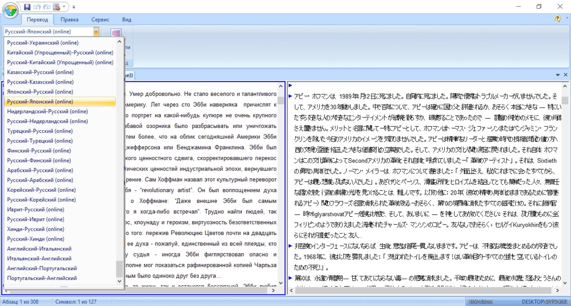Image resolution: width=571 pixels, height=306 pixels.
Task: Choose Арабский-Русский (online)
Action: pyautogui.click(x=60, y=170)
